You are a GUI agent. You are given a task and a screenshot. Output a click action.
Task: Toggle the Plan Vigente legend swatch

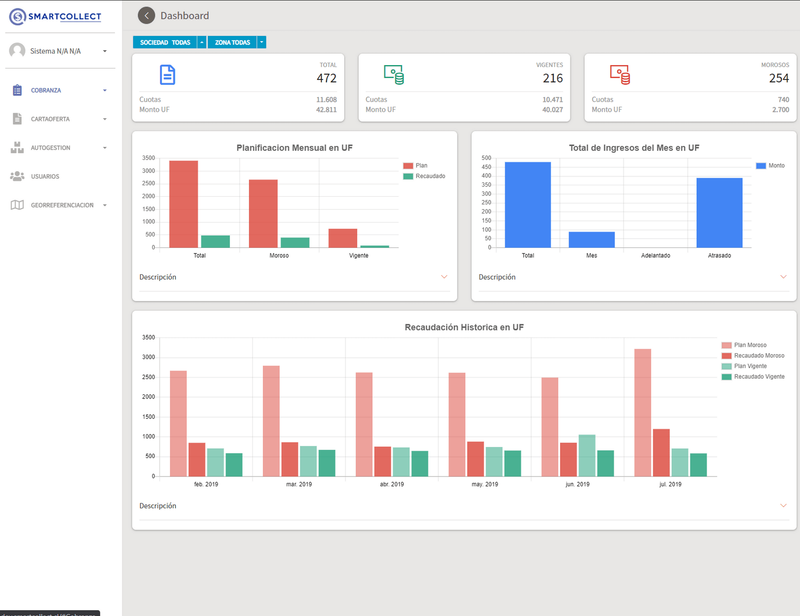click(x=726, y=366)
